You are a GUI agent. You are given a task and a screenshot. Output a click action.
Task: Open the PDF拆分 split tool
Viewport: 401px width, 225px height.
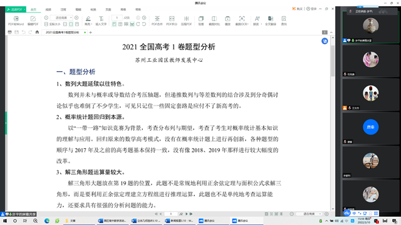click(x=172, y=21)
